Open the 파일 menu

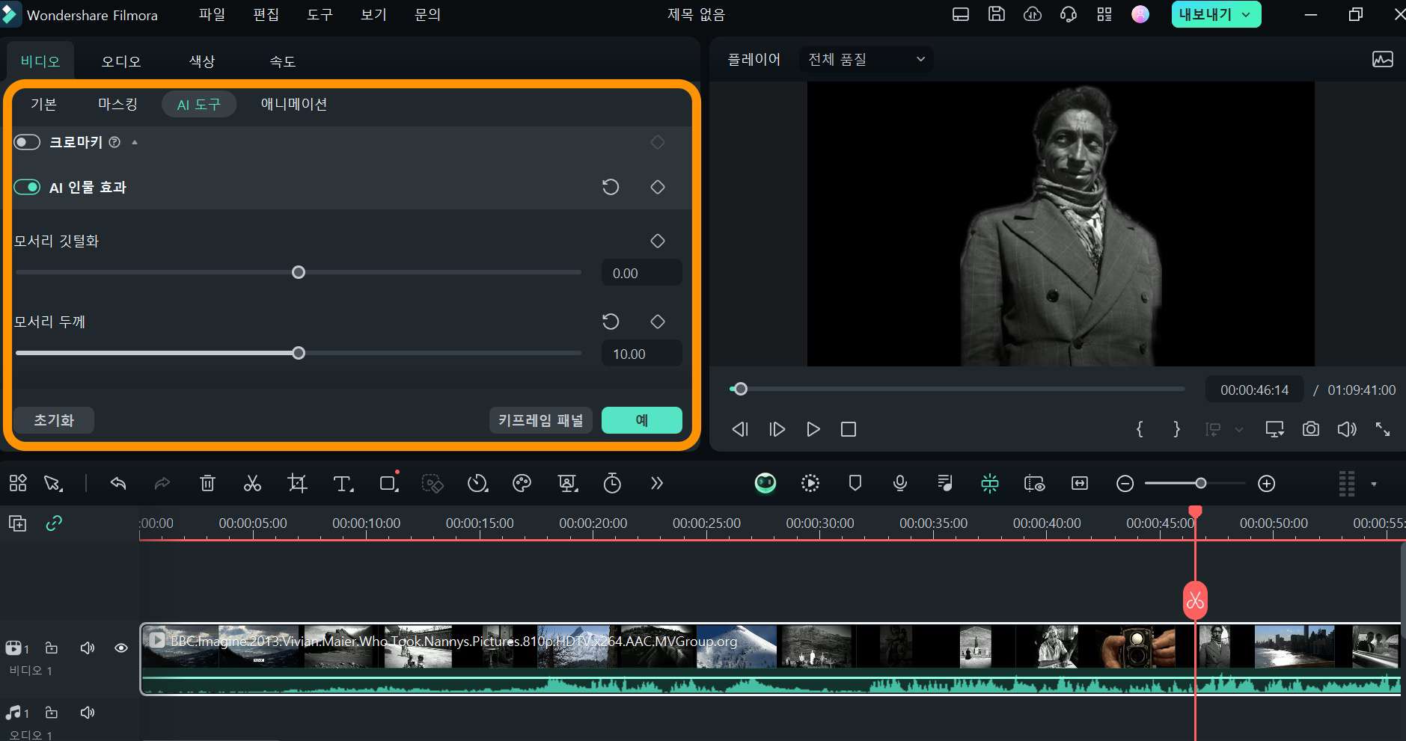click(x=212, y=14)
